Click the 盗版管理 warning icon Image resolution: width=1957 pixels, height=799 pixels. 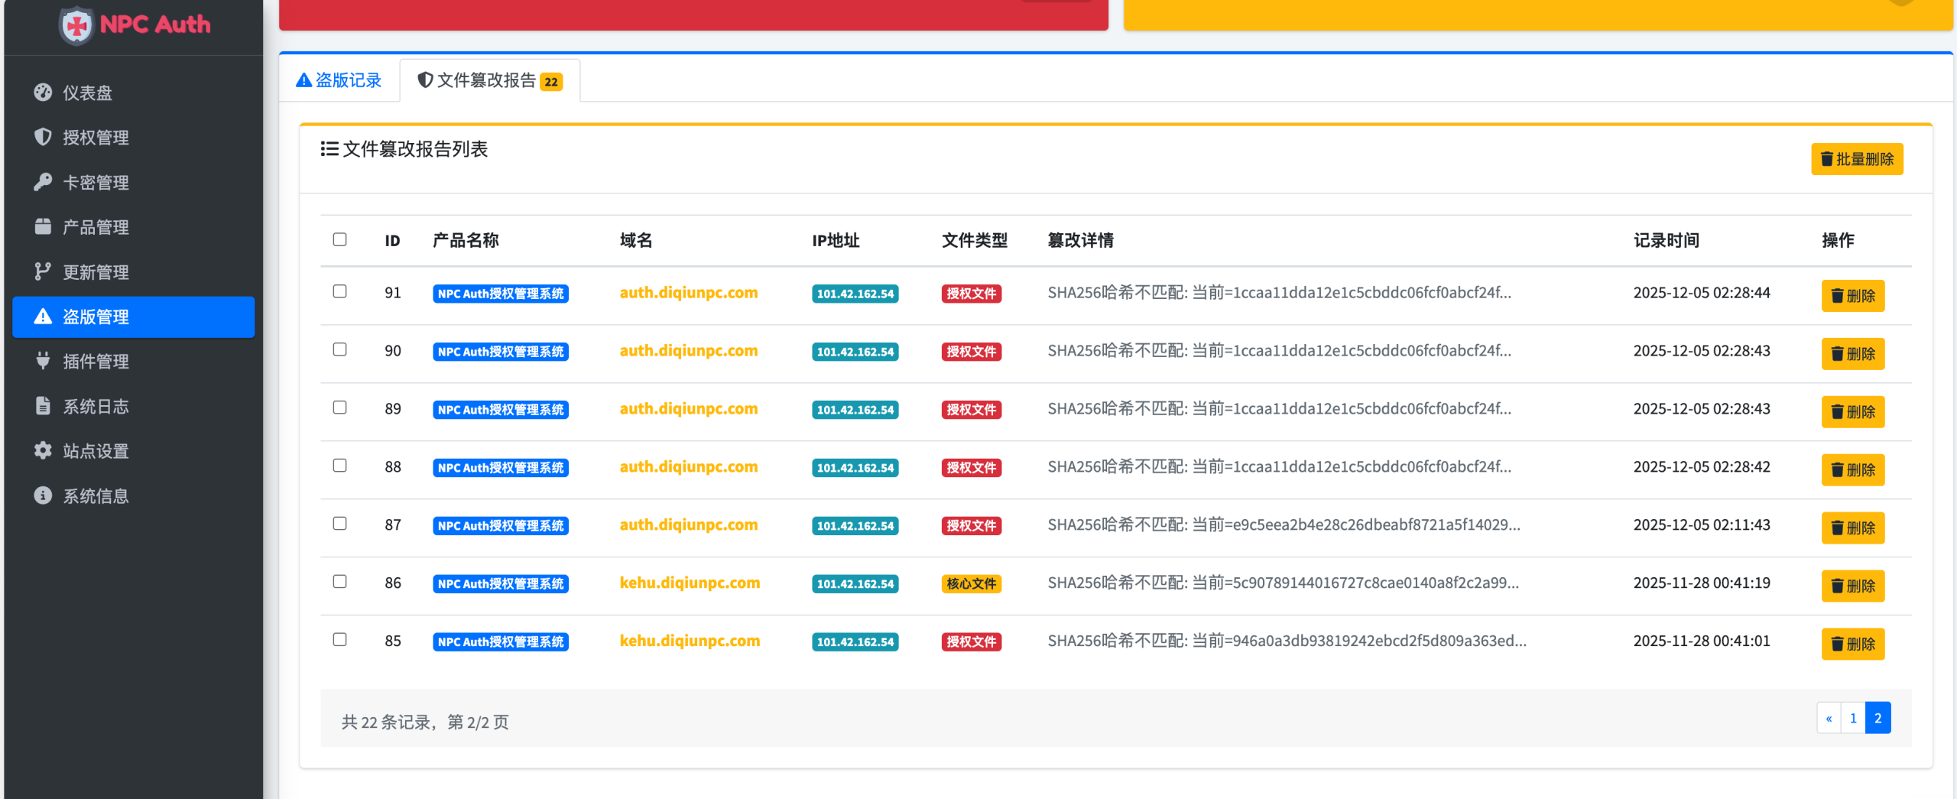coord(42,317)
